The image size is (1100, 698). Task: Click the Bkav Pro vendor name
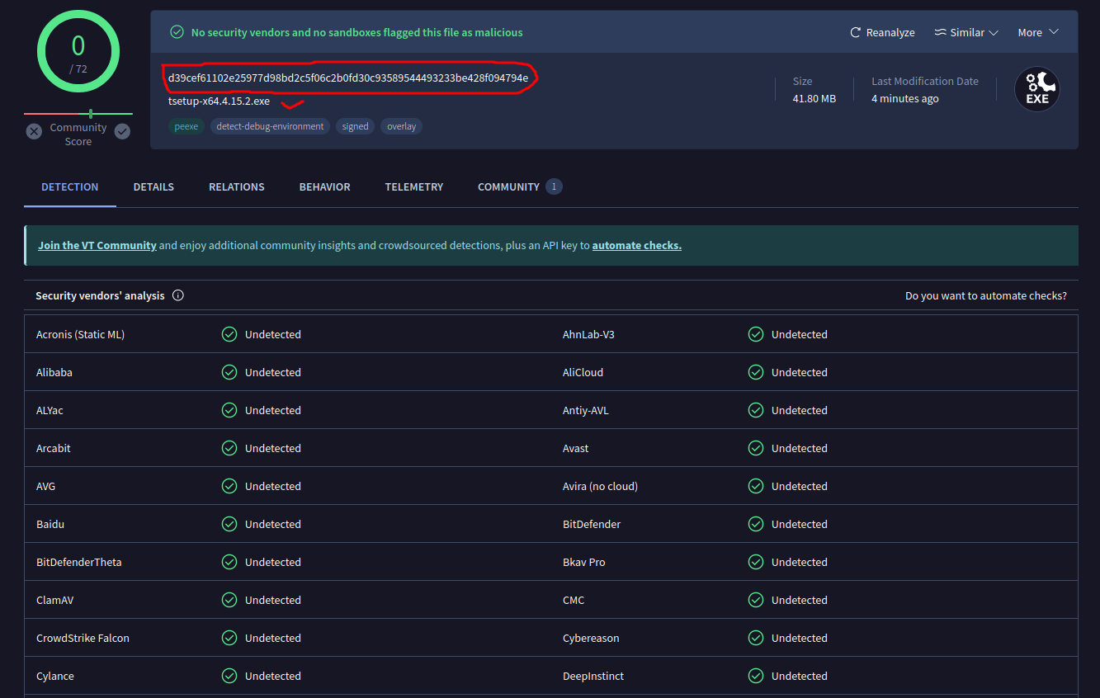coord(584,562)
